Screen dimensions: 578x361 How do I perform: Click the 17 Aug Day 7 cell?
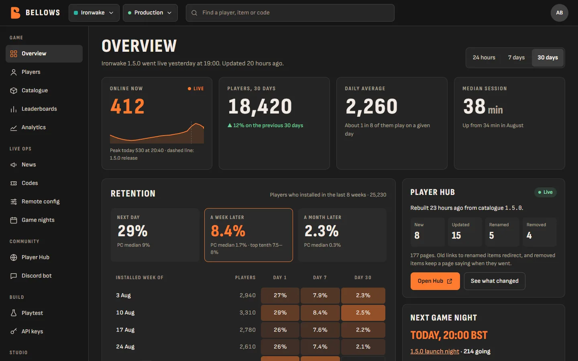click(x=320, y=330)
